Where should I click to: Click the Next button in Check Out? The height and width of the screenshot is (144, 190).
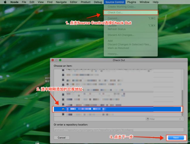click(176, 138)
